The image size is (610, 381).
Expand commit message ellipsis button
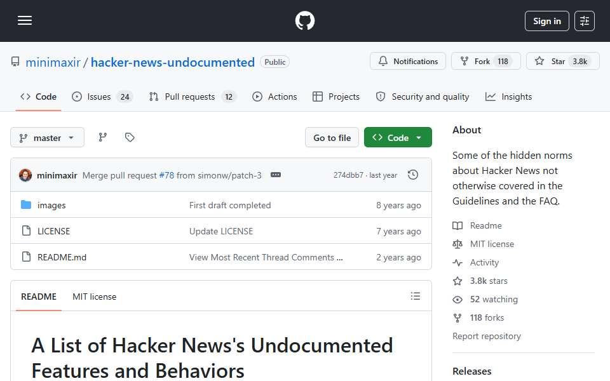tap(275, 175)
